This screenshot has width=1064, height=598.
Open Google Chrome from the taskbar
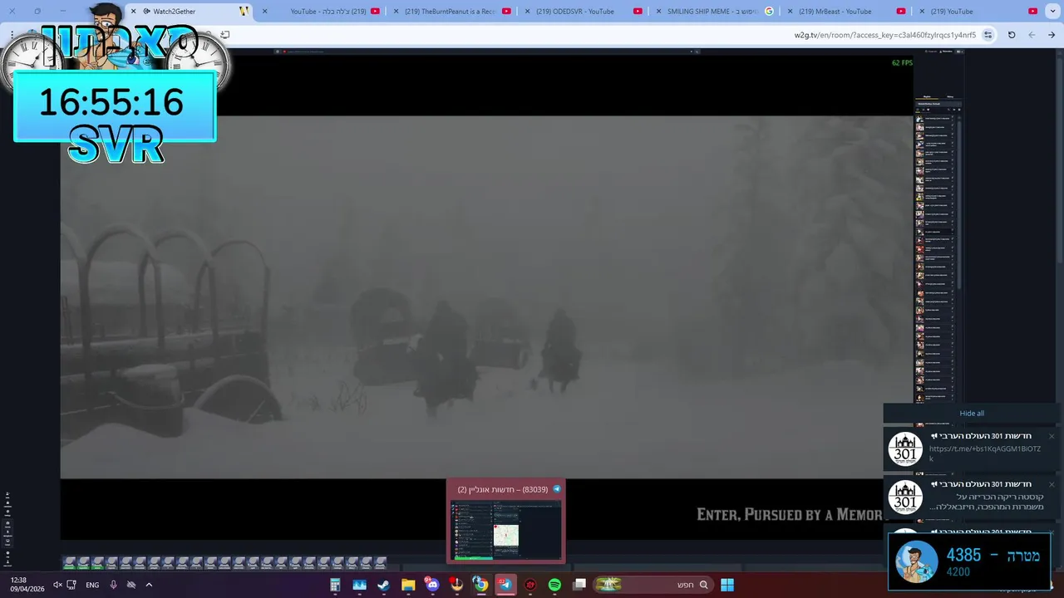click(480, 585)
